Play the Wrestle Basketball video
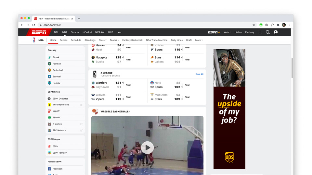Screen dimensions: 312x175 pyautogui.click(x=148, y=148)
